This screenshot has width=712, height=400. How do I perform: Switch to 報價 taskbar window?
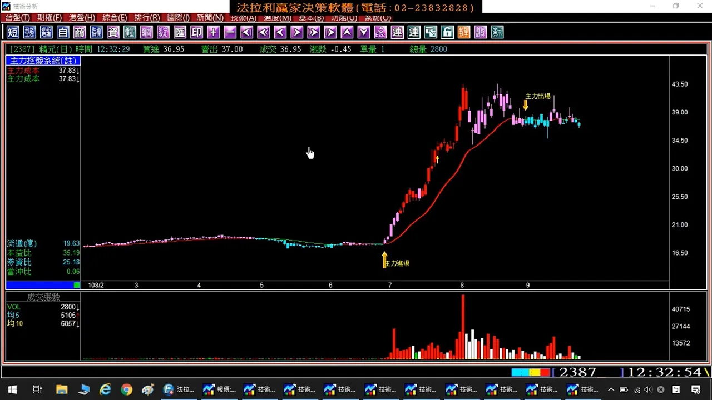pos(220,389)
